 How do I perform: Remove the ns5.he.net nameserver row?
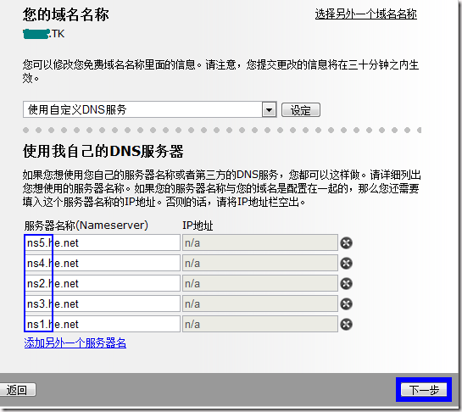(347, 243)
